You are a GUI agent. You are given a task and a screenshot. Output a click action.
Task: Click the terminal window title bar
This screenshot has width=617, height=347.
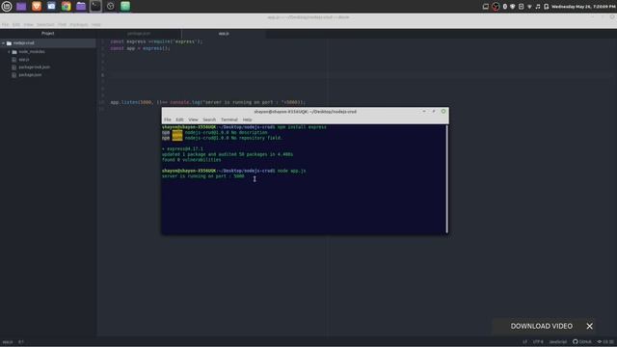coord(305,112)
